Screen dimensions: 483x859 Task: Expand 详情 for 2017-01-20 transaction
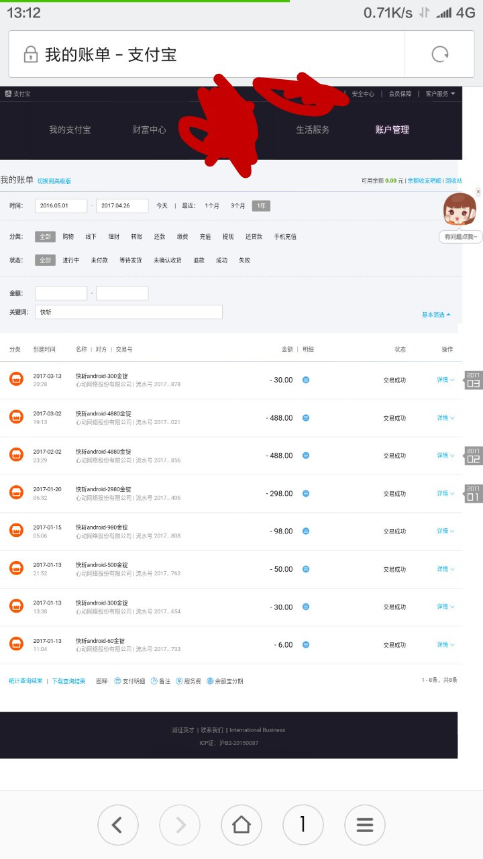(x=445, y=493)
